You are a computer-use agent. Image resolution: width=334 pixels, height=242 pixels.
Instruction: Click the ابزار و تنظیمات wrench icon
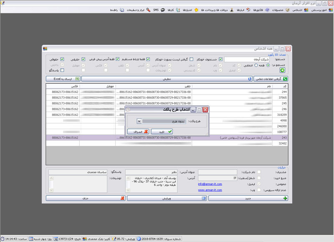148,10
